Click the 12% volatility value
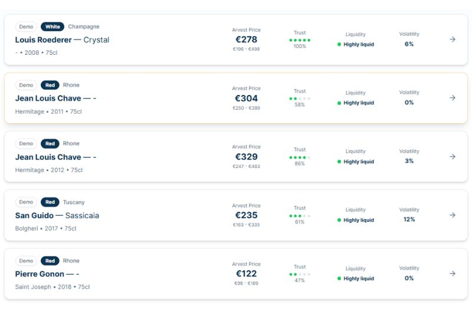 [409, 219]
